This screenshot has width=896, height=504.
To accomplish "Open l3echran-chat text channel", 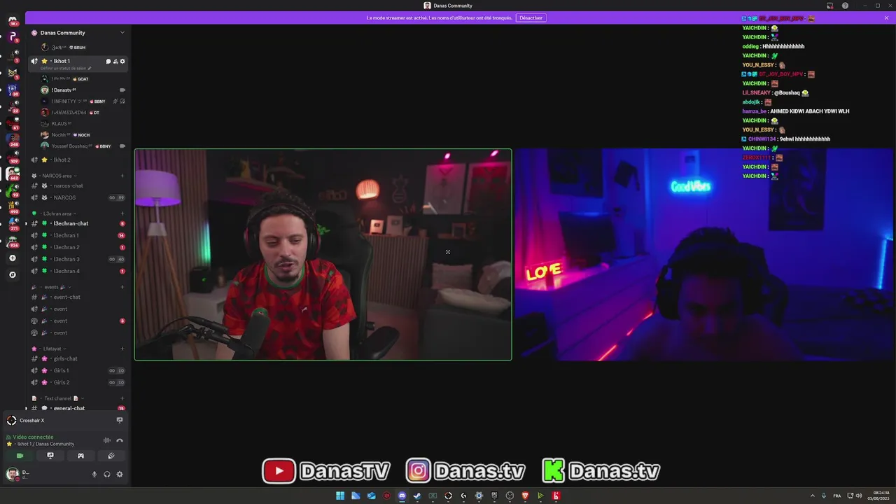I will click(x=78, y=223).
